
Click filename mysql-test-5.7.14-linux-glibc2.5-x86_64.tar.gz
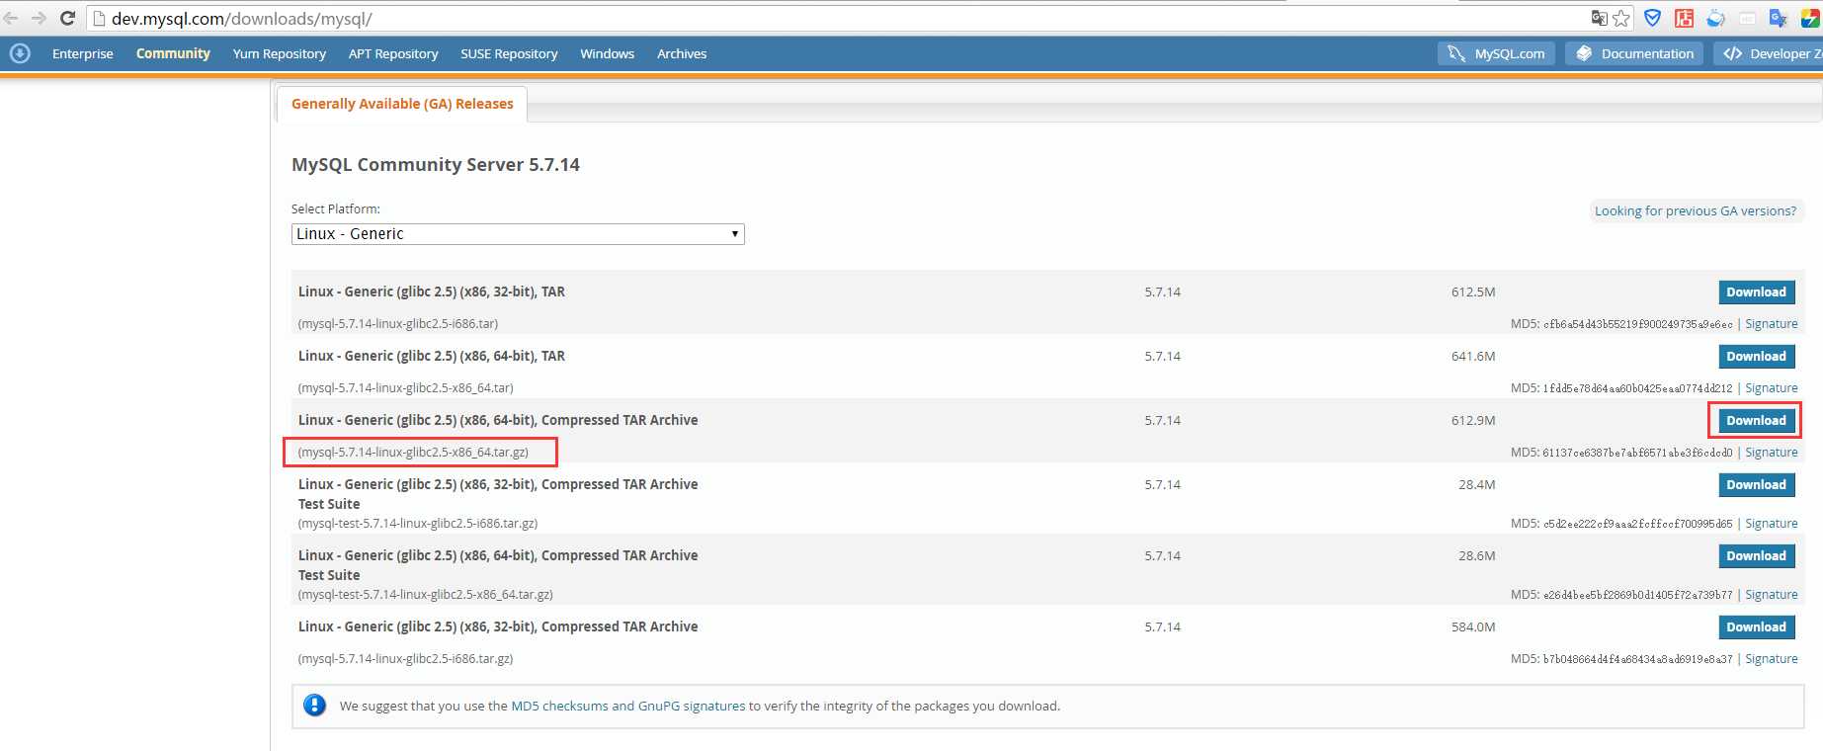(426, 595)
